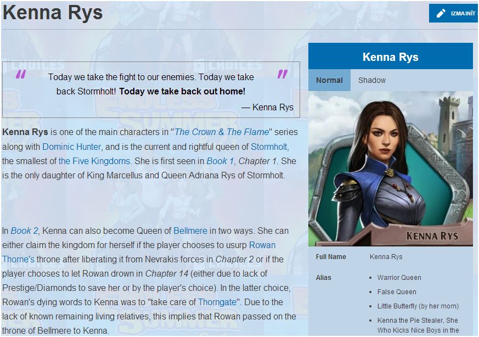Open The Crown & The Flame link
479x337 pixels.
pos(222,132)
